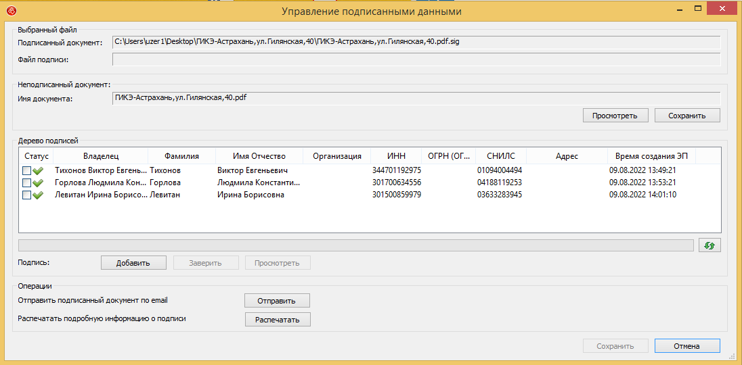This screenshot has height=365, width=742.
Task: Click the Подписанный документ path field
Action: coord(416,42)
